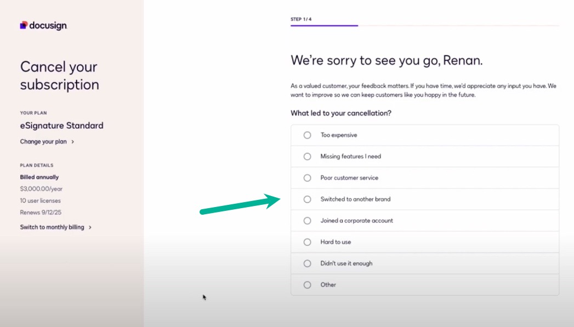Open the "Change your plan" link
This screenshot has height=327, width=574.
(43, 141)
